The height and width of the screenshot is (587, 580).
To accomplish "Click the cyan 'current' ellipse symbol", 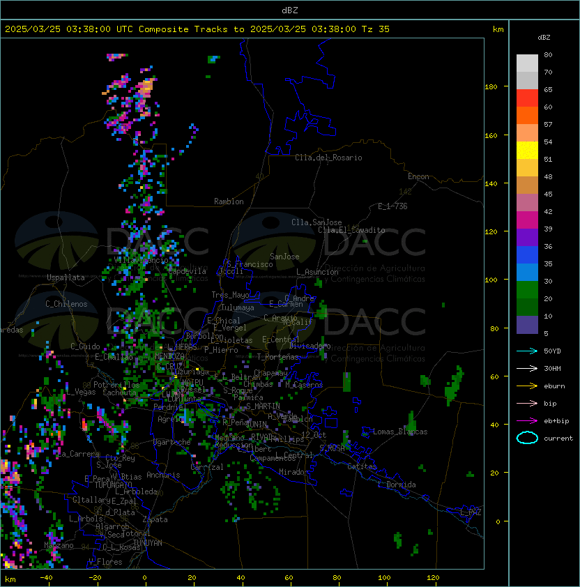I will click(527, 438).
